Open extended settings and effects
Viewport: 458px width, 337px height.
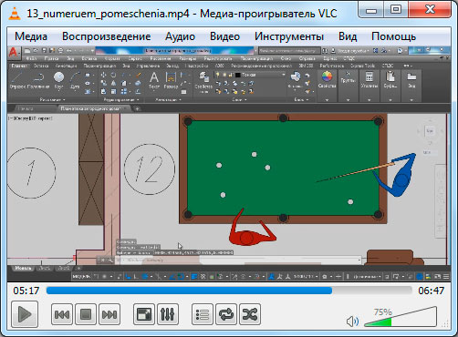(168, 314)
